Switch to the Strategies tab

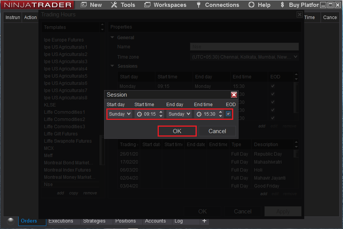pos(94,221)
